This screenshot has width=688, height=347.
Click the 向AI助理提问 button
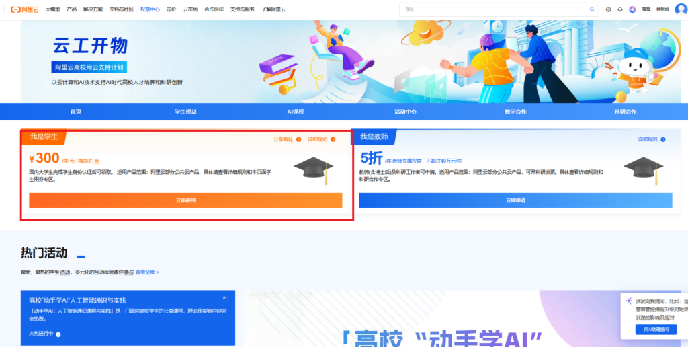coord(656,330)
